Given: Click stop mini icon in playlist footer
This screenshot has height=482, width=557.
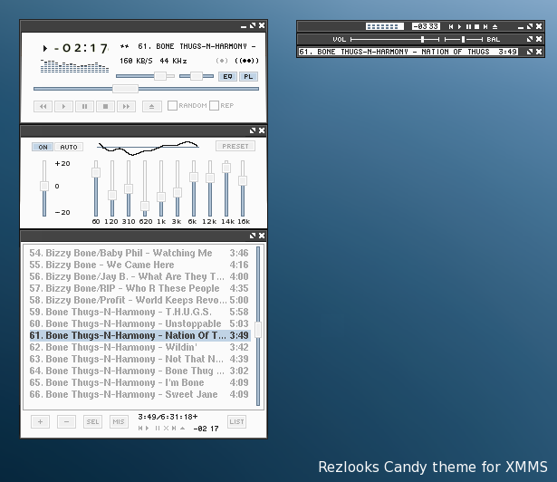Looking at the screenshot, I should [x=166, y=429].
